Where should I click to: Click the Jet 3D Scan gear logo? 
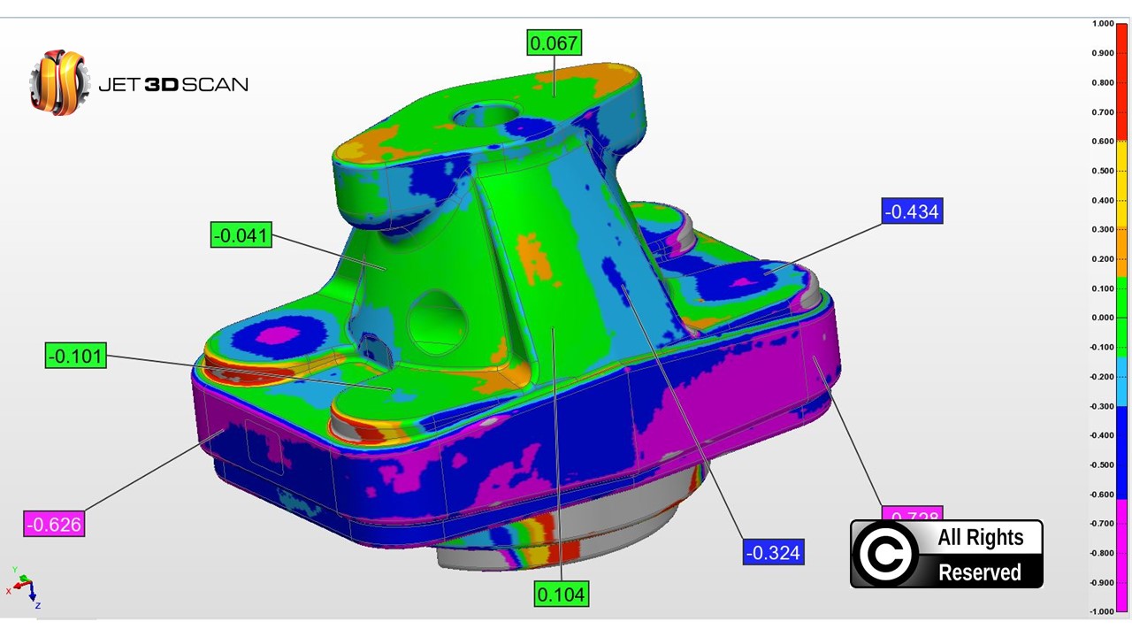click(59, 82)
